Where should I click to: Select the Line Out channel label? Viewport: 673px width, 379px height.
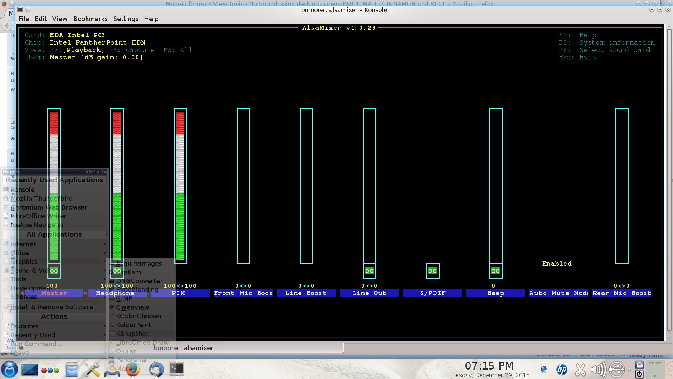pyautogui.click(x=369, y=293)
